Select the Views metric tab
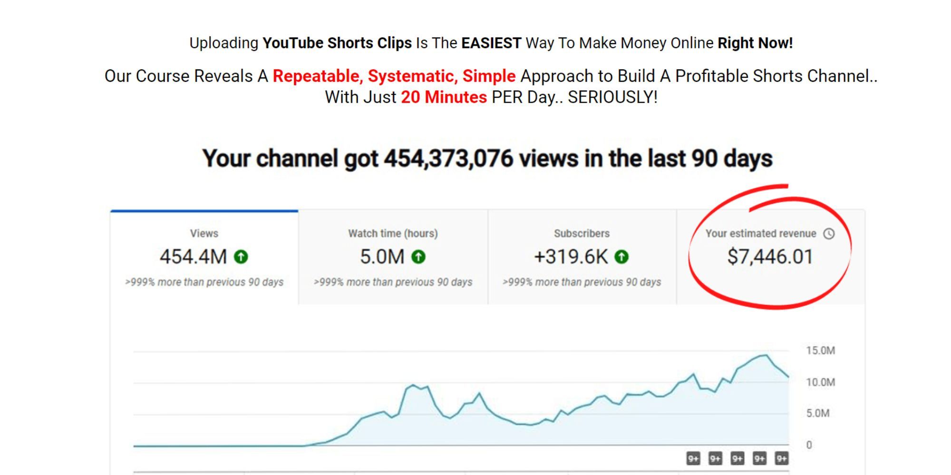This screenshot has height=475, width=951. coord(204,257)
